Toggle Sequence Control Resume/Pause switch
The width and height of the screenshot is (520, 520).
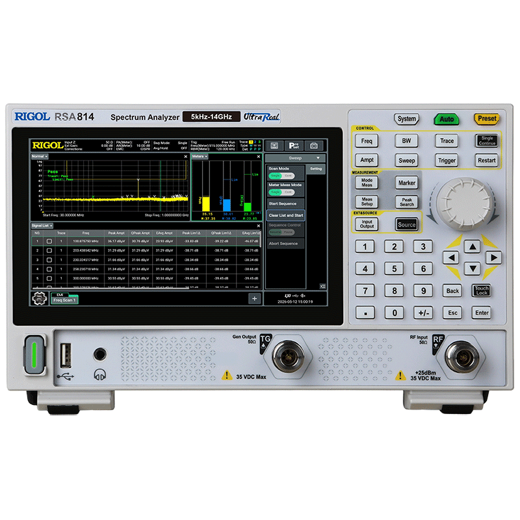[x=281, y=232]
